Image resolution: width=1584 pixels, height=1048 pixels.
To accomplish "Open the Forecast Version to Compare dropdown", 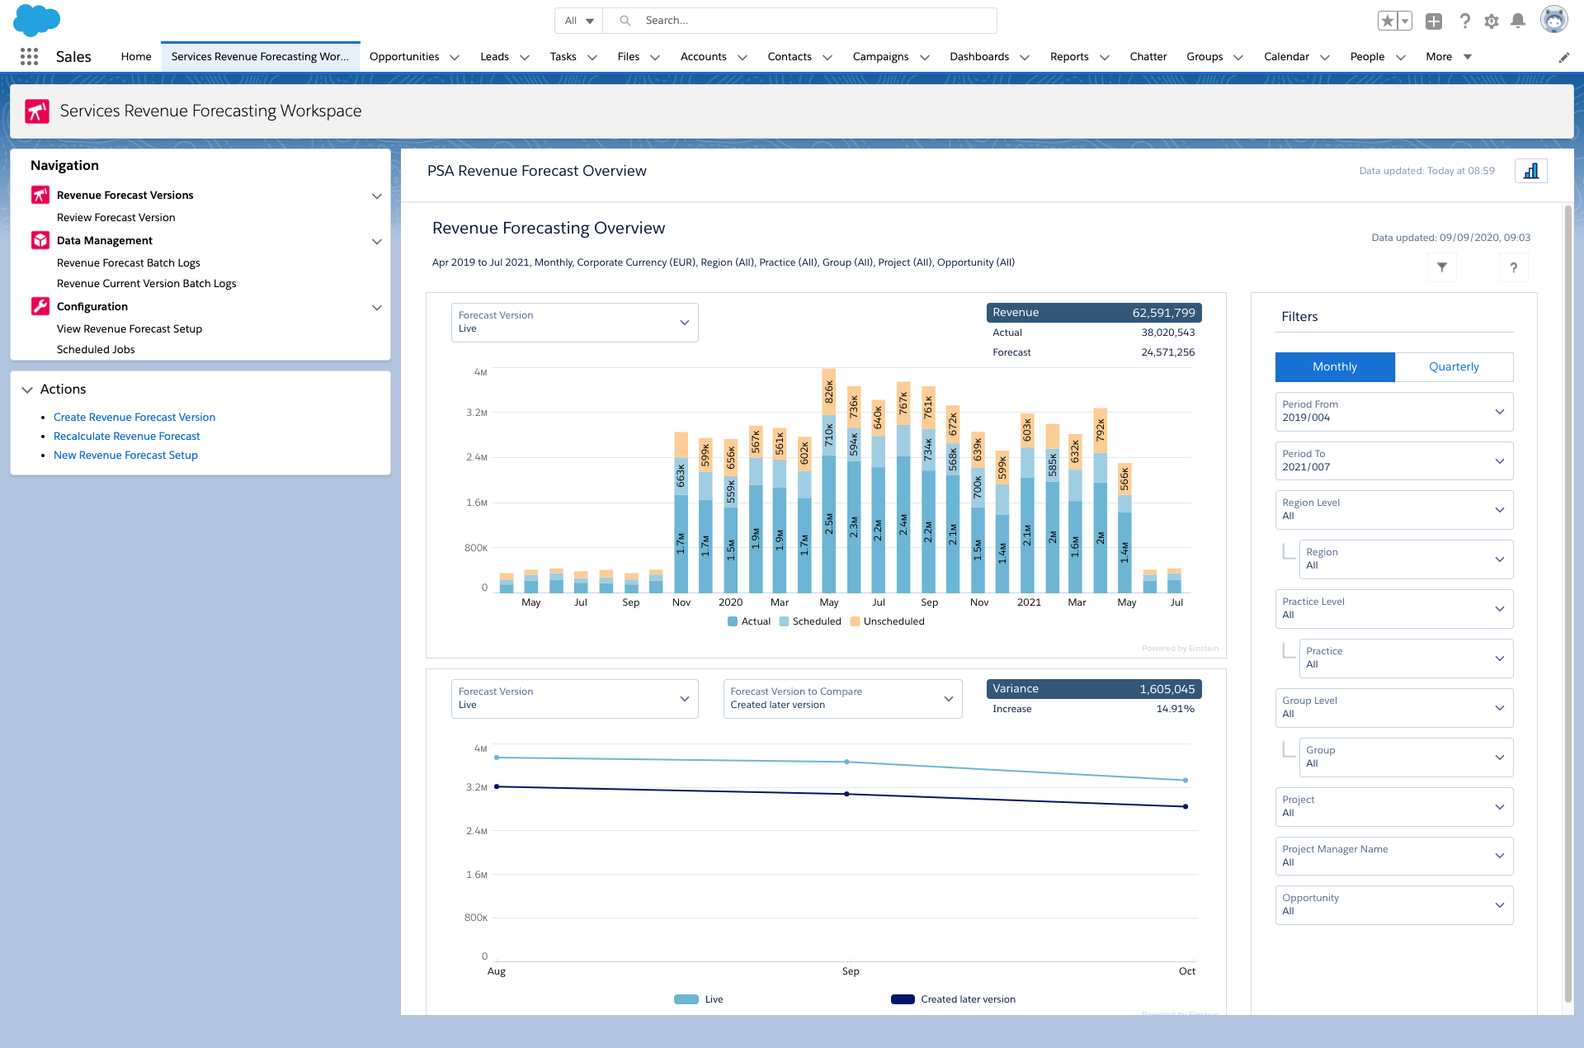I will point(841,698).
